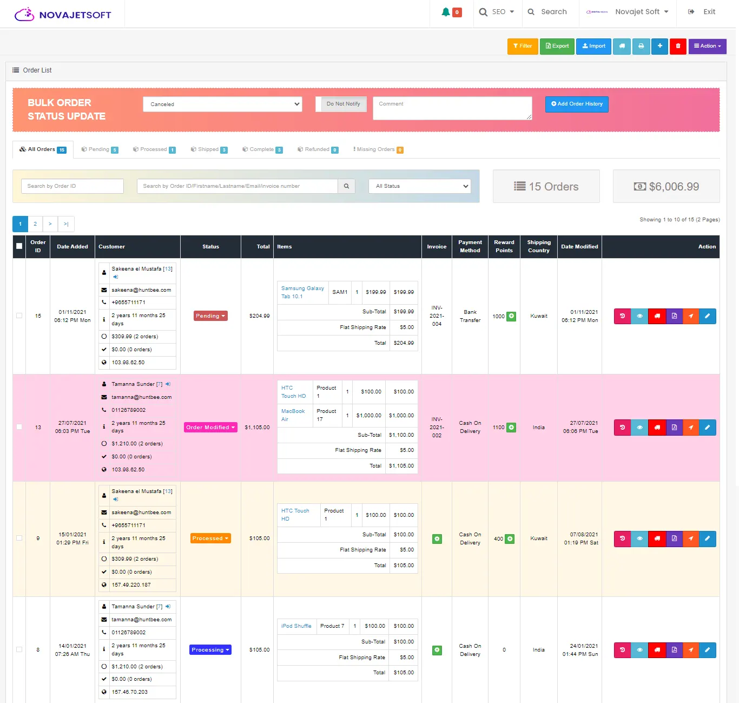Image resolution: width=739 pixels, height=703 pixels.
Task: Click the print icon in top toolbar
Action: pyautogui.click(x=641, y=46)
